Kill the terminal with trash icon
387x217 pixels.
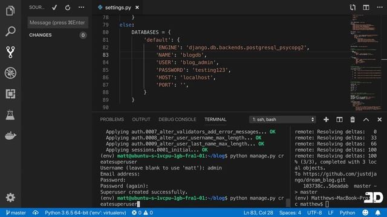point(353,119)
